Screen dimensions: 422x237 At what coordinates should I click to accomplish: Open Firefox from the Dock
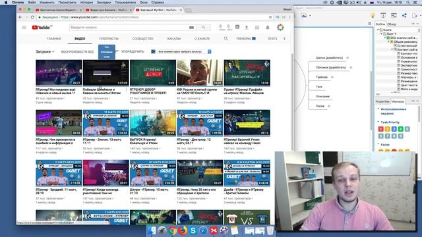183,230
